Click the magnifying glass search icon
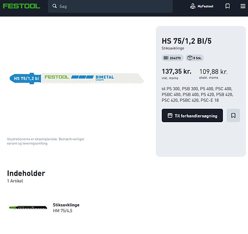248x234 pixels. coord(54,6)
